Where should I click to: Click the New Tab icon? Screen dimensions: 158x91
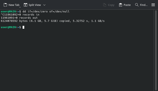tap(5, 5)
